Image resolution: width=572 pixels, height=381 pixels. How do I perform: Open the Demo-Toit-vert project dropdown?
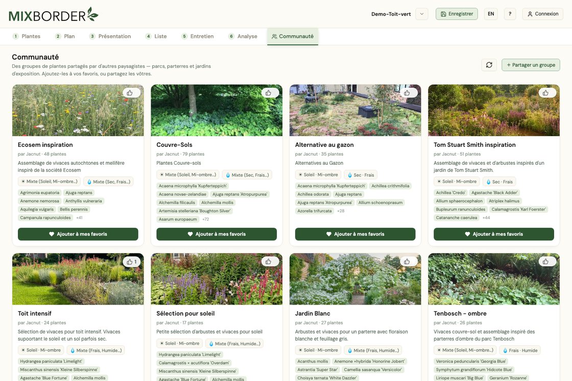point(422,14)
